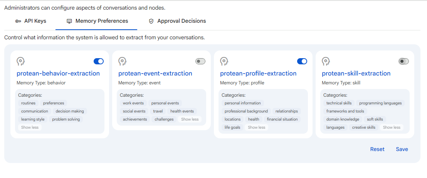Click the technical skills chip

pos(339,103)
